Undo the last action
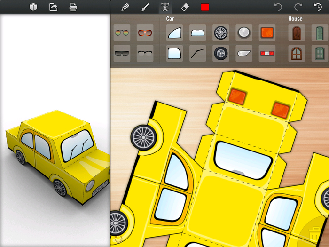Image resolution: width=329 pixels, height=247 pixels. pyautogui.click(x=278, y=7)
